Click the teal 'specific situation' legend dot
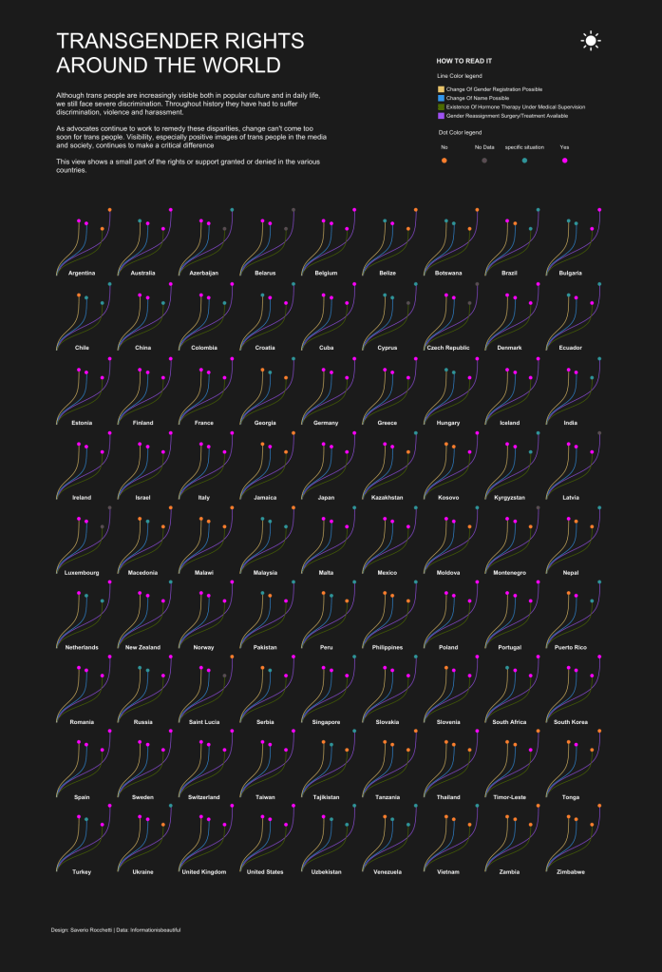 click(x=524, y=162)
